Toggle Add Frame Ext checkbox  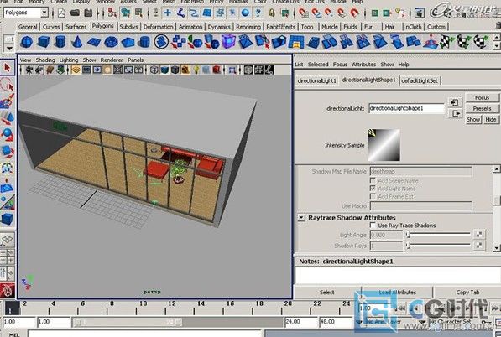(373, 196)
